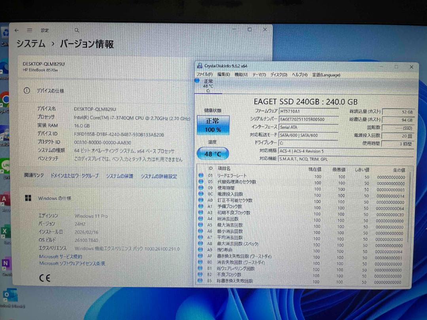427x320 pixels.
Task: Open the Settings hamburger navigation menu
Action: pyautogui.click(x=30, y=30)
